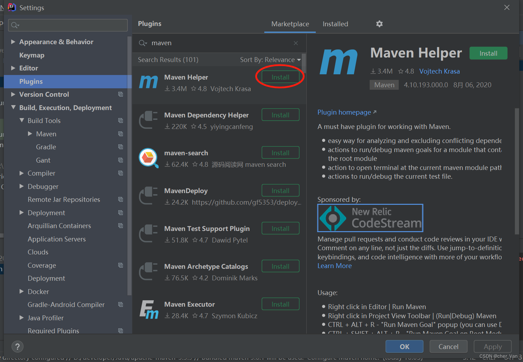Click project-level icon beside top Deployment
This screenshot has height=362, width=523.
click(121, 213)
